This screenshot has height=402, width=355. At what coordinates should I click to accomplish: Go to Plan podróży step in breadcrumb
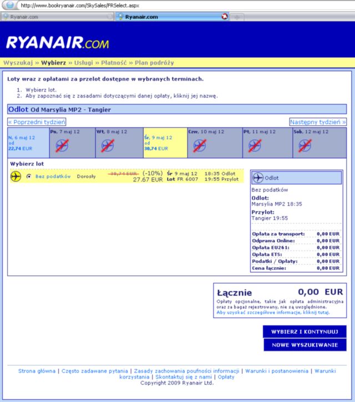point(154,63)
